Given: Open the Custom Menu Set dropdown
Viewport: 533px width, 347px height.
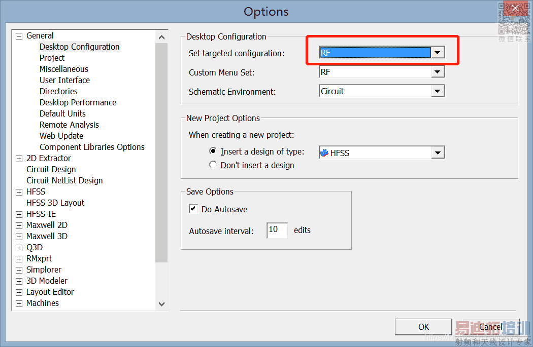Looking at the screenshot, I should click(438, 72).
